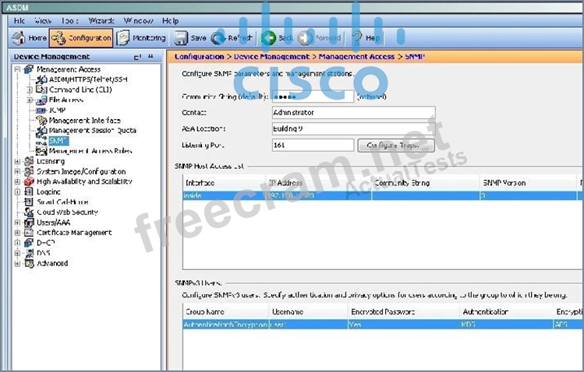This screenshot has height=372, width=584.
Task: Open Certificate Management in tree
Action: [74, 233]
